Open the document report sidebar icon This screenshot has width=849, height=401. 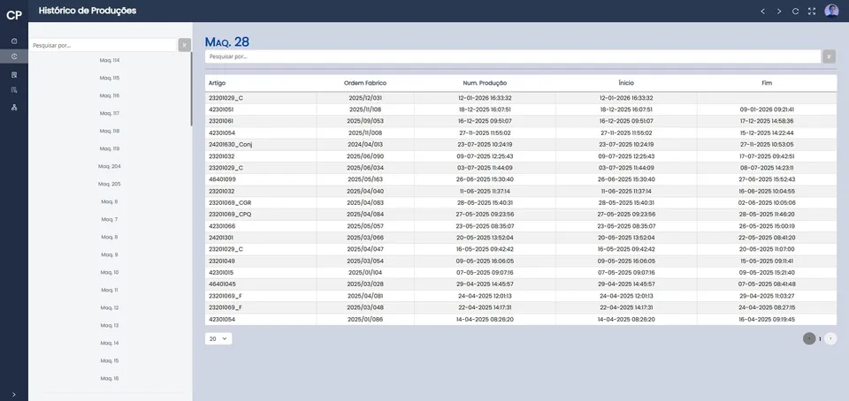click(x=14, y=74)
